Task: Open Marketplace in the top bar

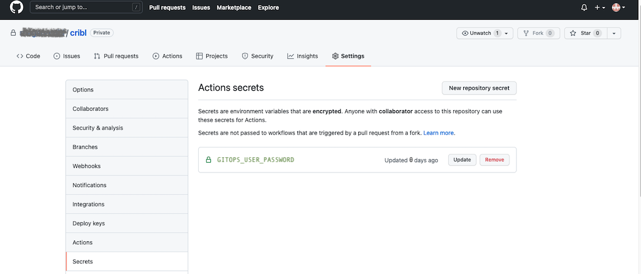Action: click(x=234, y=8)
